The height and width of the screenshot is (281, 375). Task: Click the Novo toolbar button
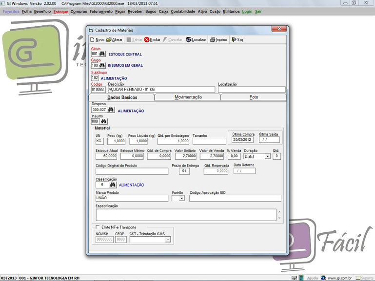tap(98, 39)
